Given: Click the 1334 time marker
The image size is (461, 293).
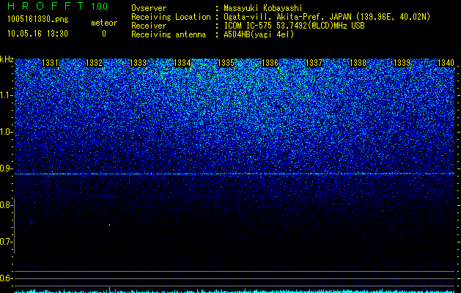Looking at the screenshot, I should [182, 63].
